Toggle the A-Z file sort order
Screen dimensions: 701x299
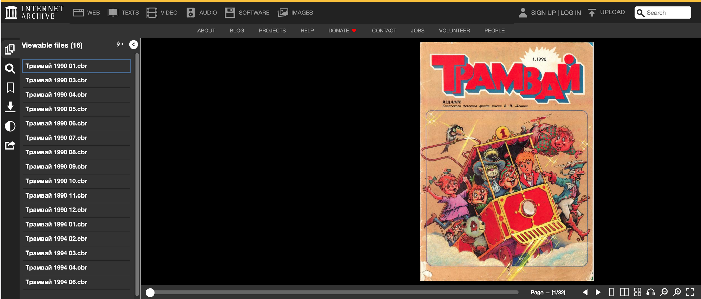click(x=120, y=44)
